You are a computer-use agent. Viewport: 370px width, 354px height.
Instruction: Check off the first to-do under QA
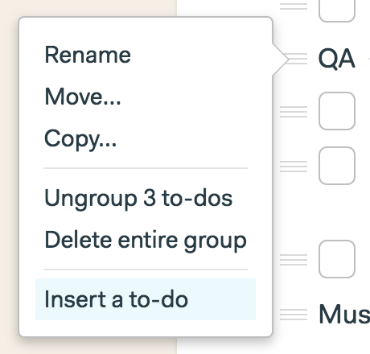(337, 111)
